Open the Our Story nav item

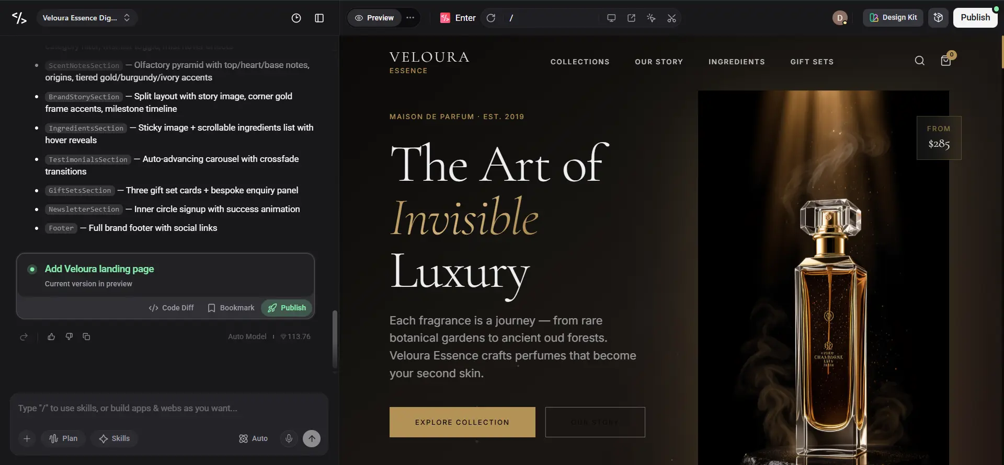point(659,62)
